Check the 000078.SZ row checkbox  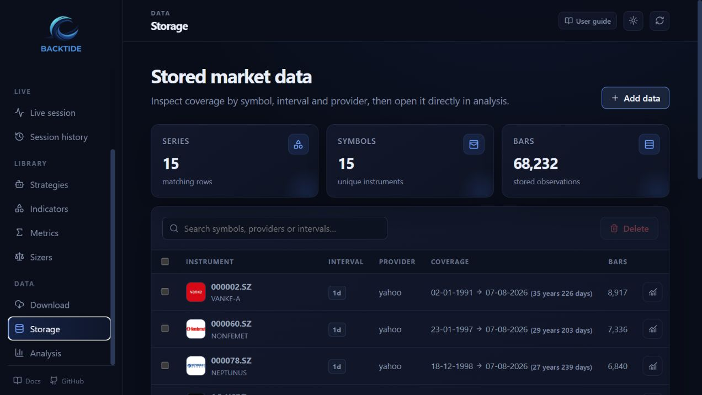click(x=165, y=365)
